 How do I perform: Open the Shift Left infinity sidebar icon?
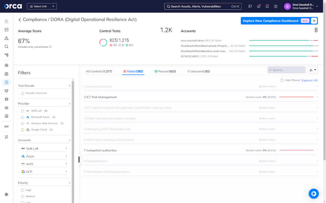click(x=6, y=127)
